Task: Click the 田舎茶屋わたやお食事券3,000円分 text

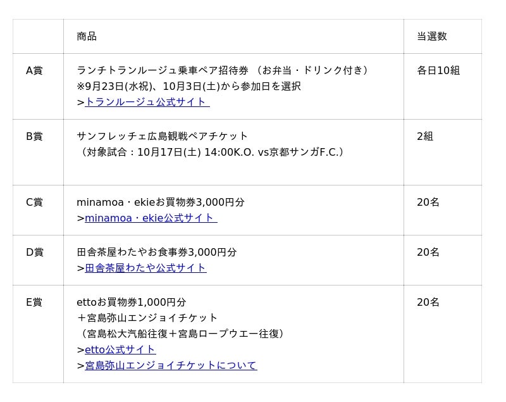Action: click(x=157, y=252)
